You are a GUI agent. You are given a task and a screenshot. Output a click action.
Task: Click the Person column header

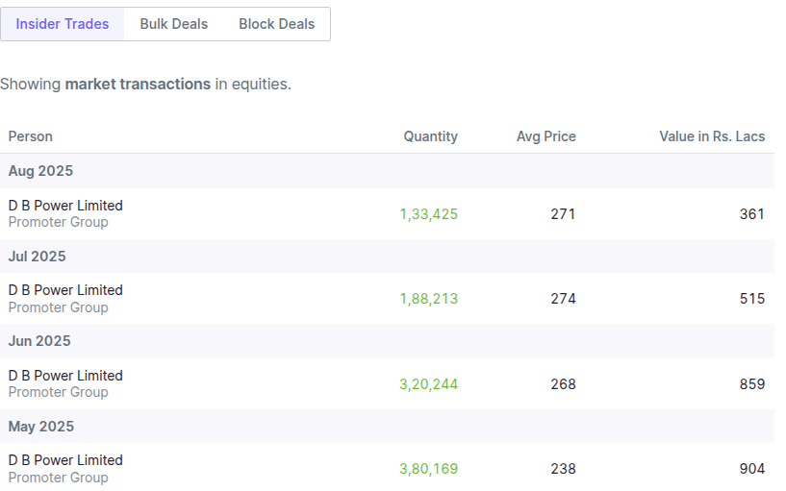31,136
